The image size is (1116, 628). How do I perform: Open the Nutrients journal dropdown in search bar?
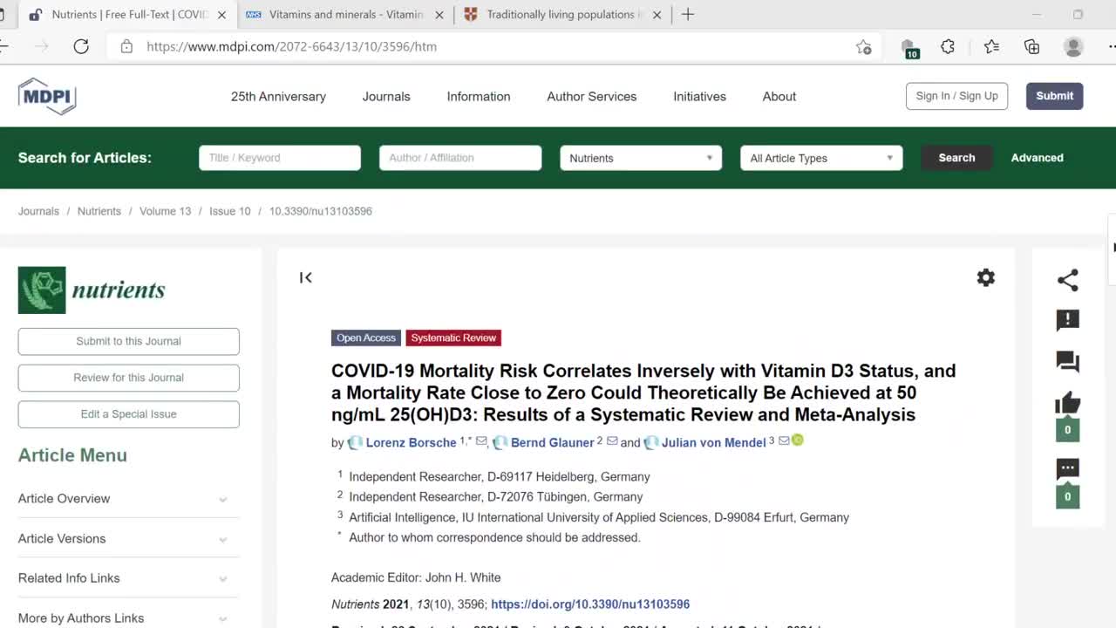(x=641, y=158)
